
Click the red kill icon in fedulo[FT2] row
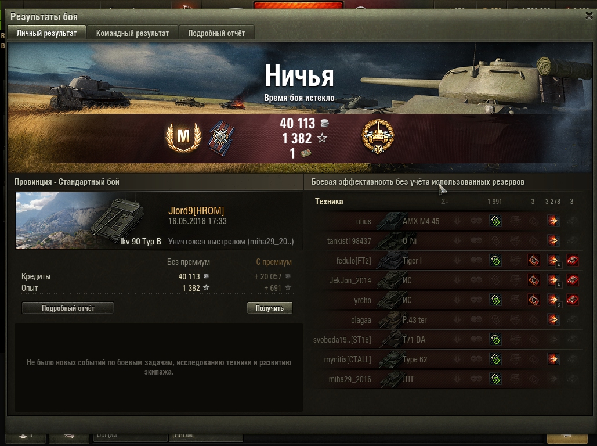click(x=572, y=260)
